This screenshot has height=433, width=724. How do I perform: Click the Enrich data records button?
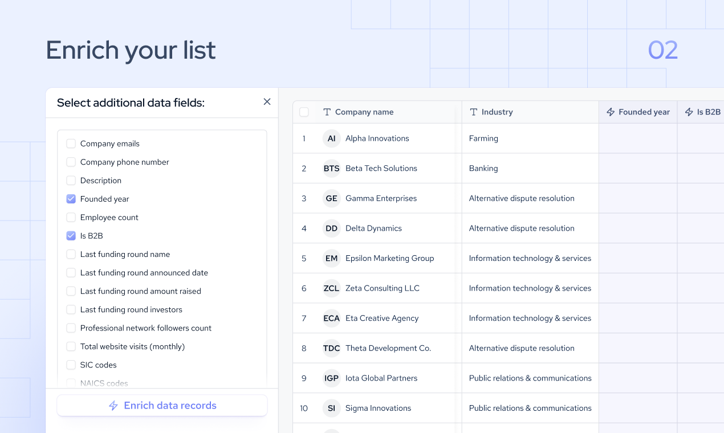click(162, 405)
